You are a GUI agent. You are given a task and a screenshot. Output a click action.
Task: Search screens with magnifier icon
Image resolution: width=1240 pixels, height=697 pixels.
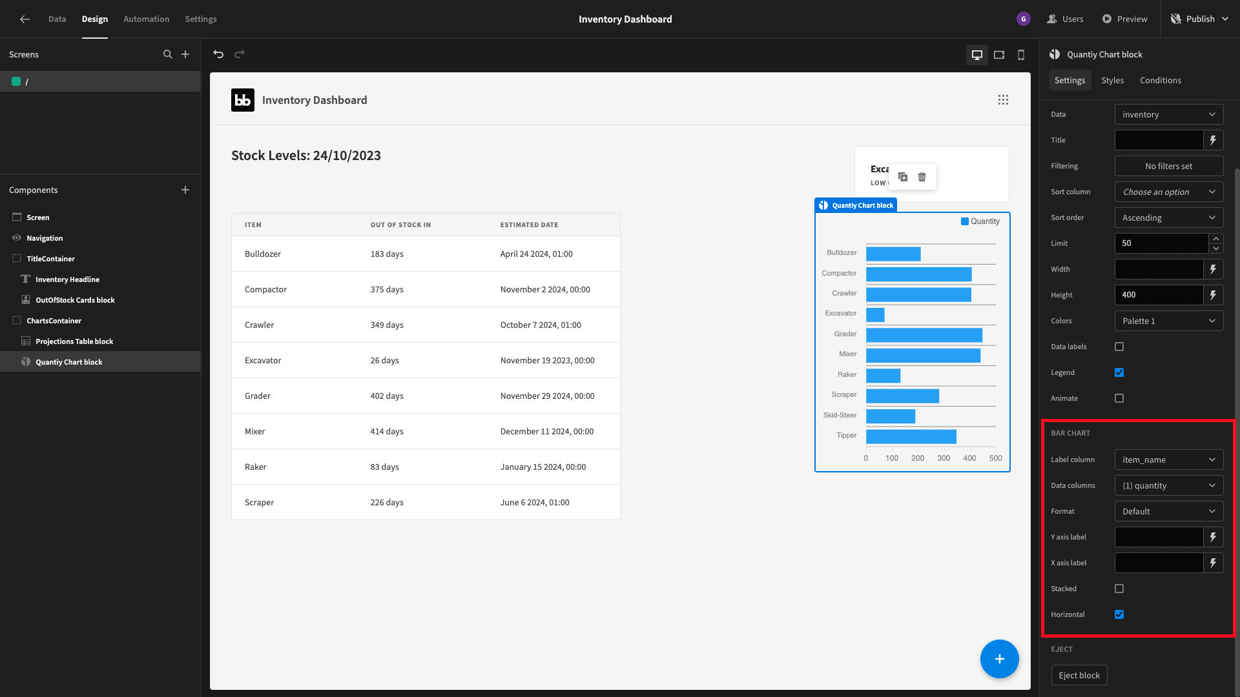pyautogui.click(x=168, y=55)
